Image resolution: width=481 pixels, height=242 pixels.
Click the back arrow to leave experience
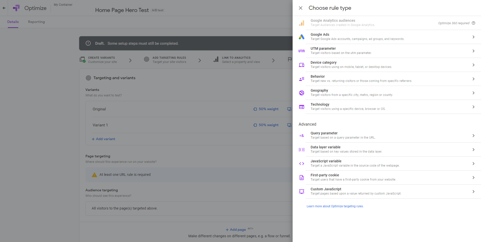[x=4, y=8]
